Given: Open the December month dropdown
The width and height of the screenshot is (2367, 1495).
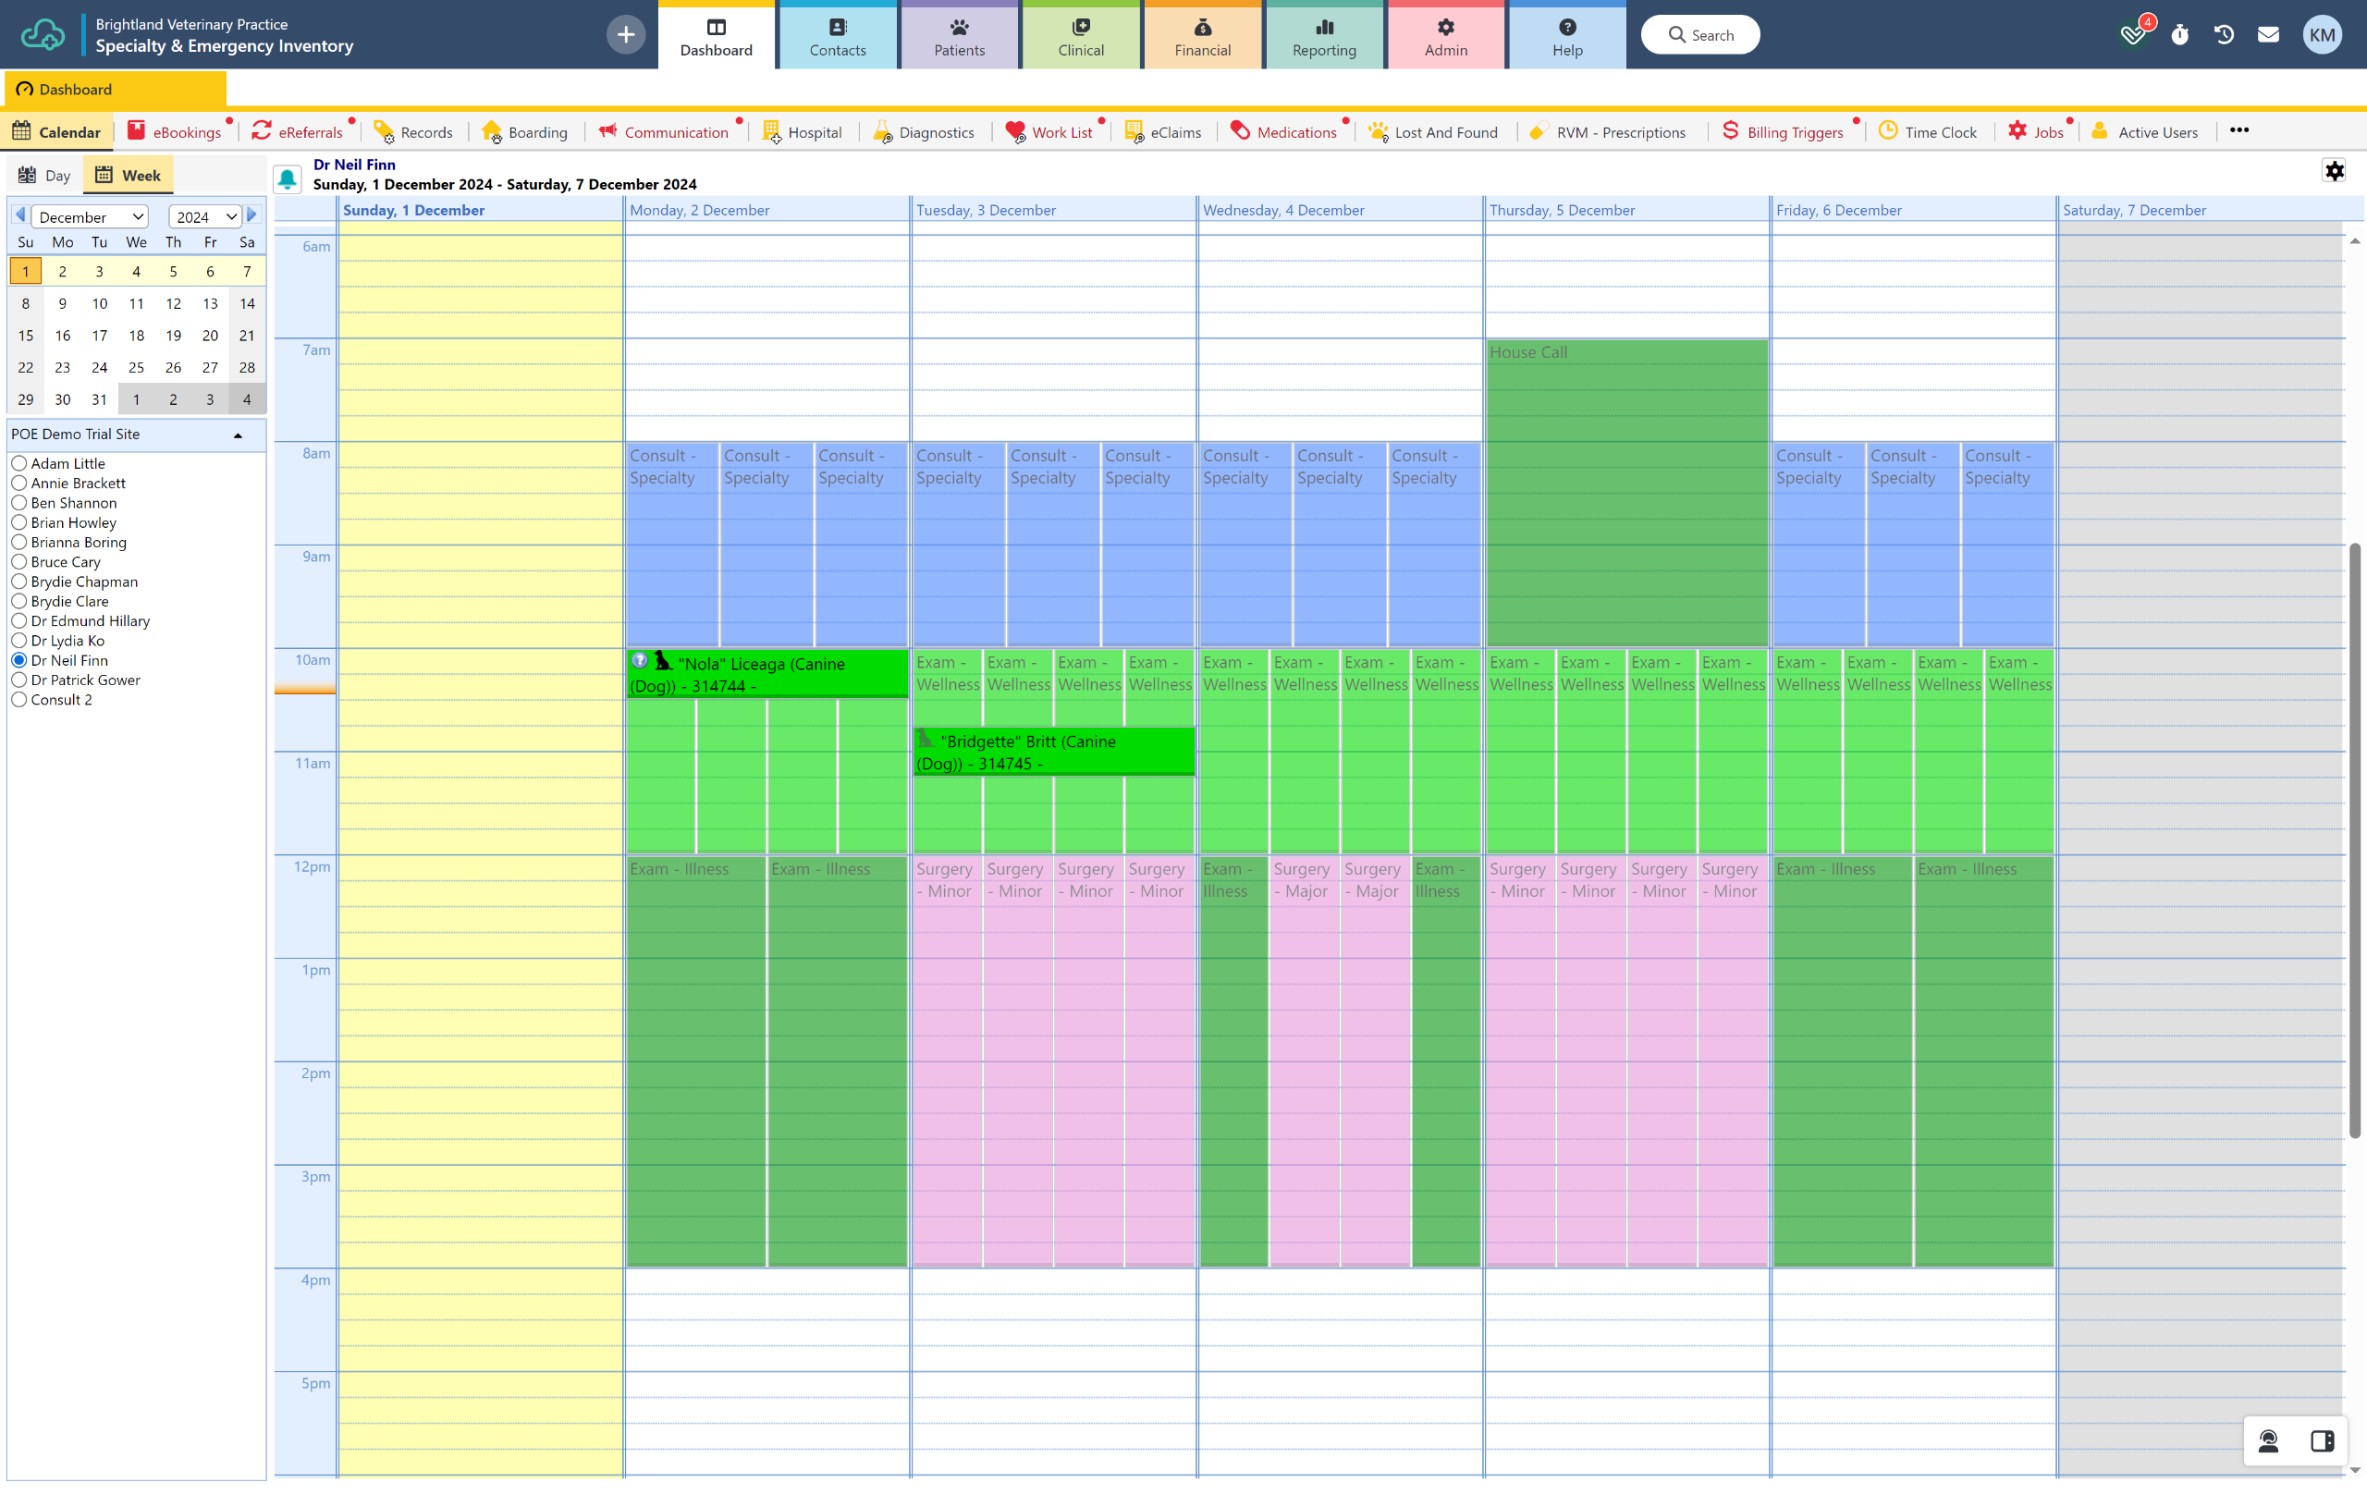Looking at the screenshot, I should coord(90,217).
